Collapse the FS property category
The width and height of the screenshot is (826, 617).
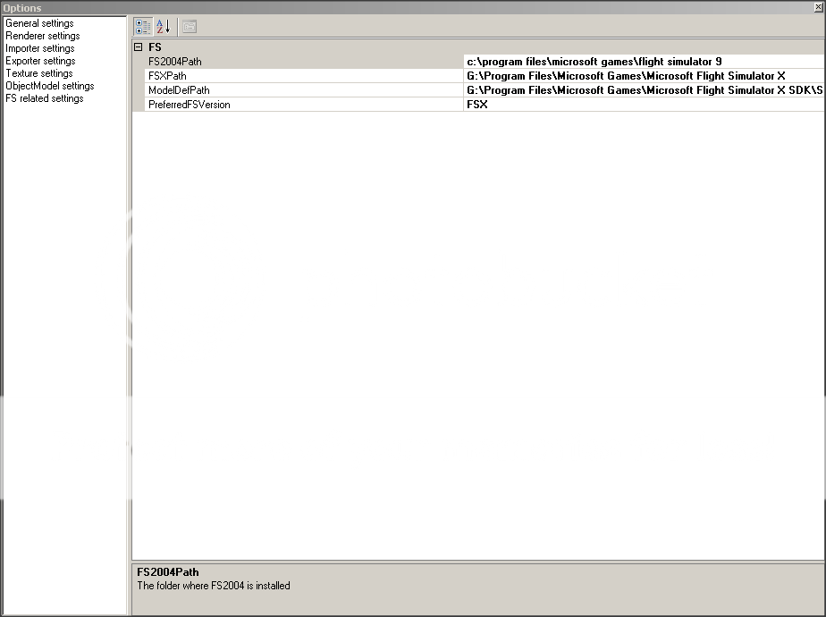(137, 46)
